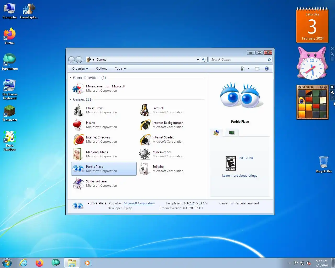Open picture puzzle gadget options wrench

tap(332, 92)
